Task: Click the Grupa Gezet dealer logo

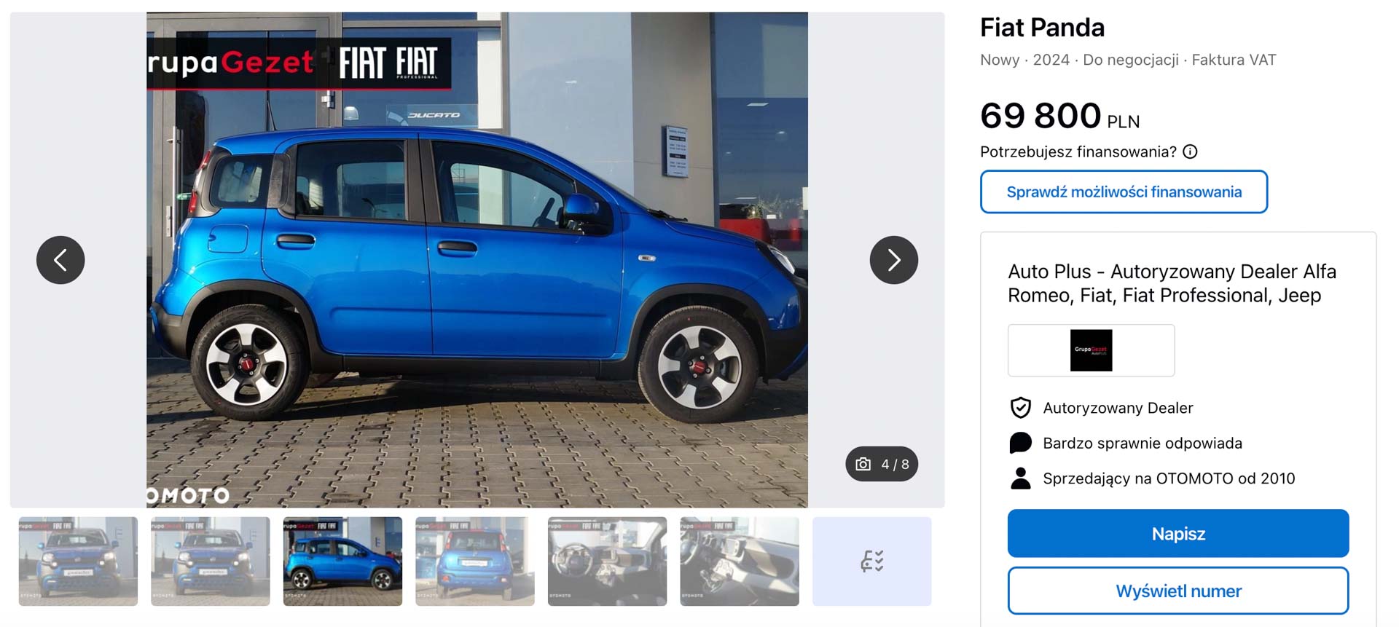Action: (1091, 350)
